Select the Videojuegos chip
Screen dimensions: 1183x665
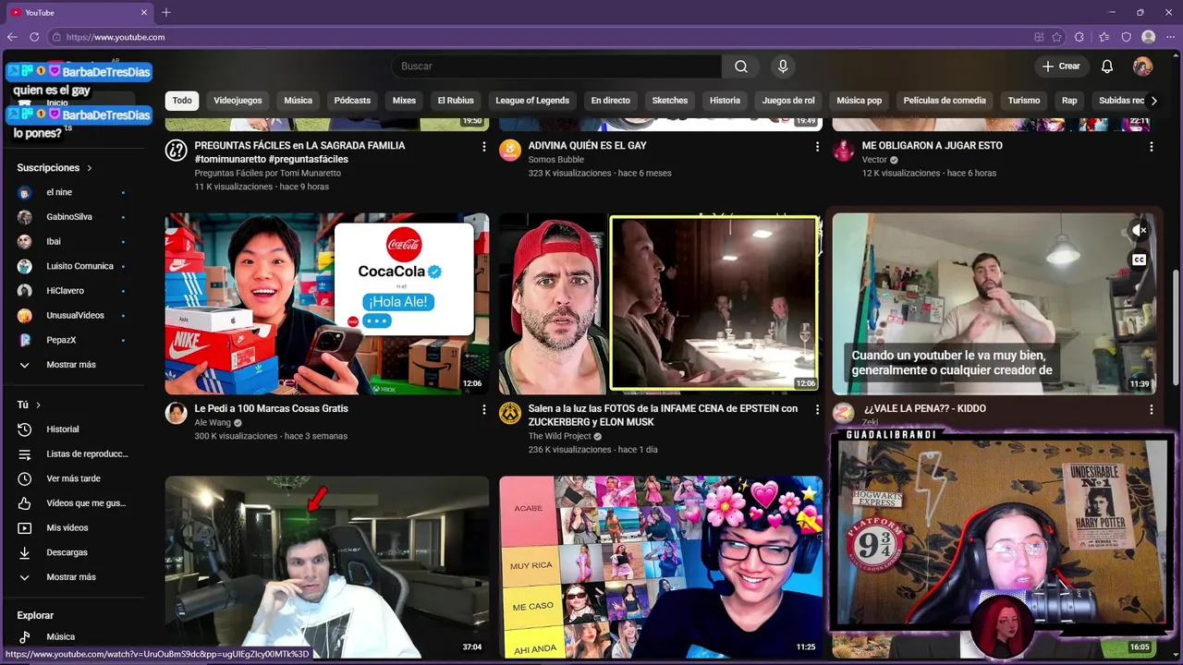click(x=238, y=101)
